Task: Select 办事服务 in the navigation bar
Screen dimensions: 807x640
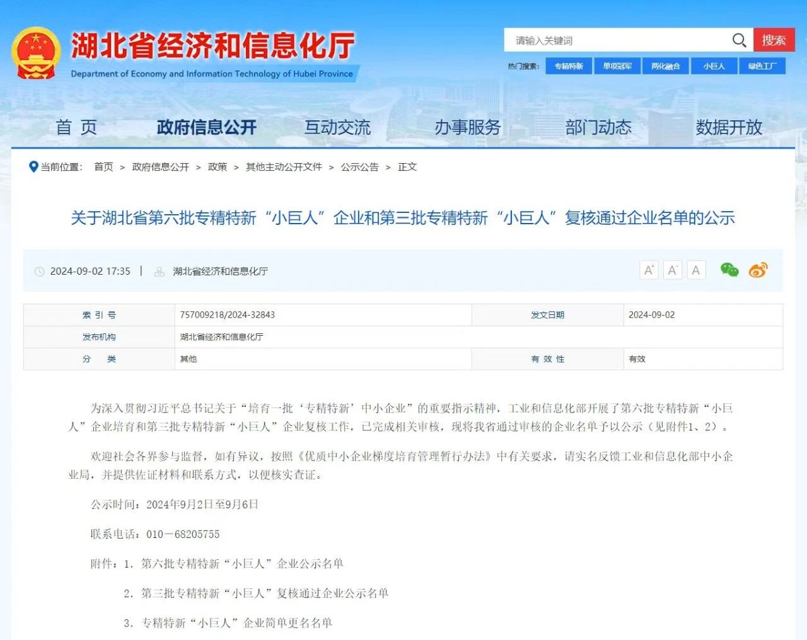Action: pos(467,127)
